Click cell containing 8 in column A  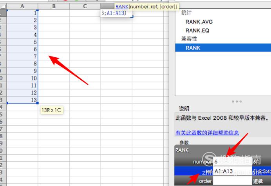[22, 64]
